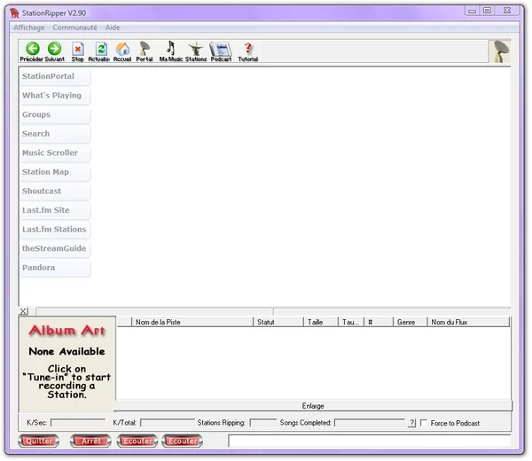Click the StationRipper title bar app icon
This screenshot has height=461, width=532.
tap(14, 13)
